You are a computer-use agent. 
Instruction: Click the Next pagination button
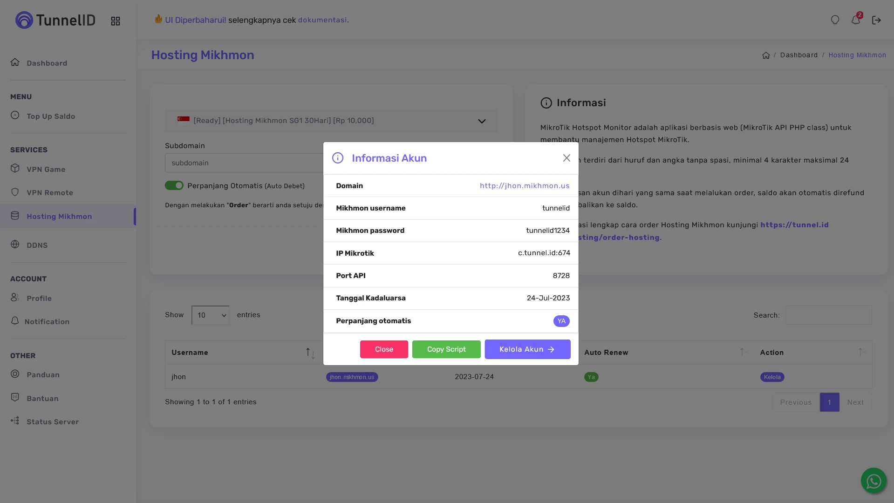(855, 402)
